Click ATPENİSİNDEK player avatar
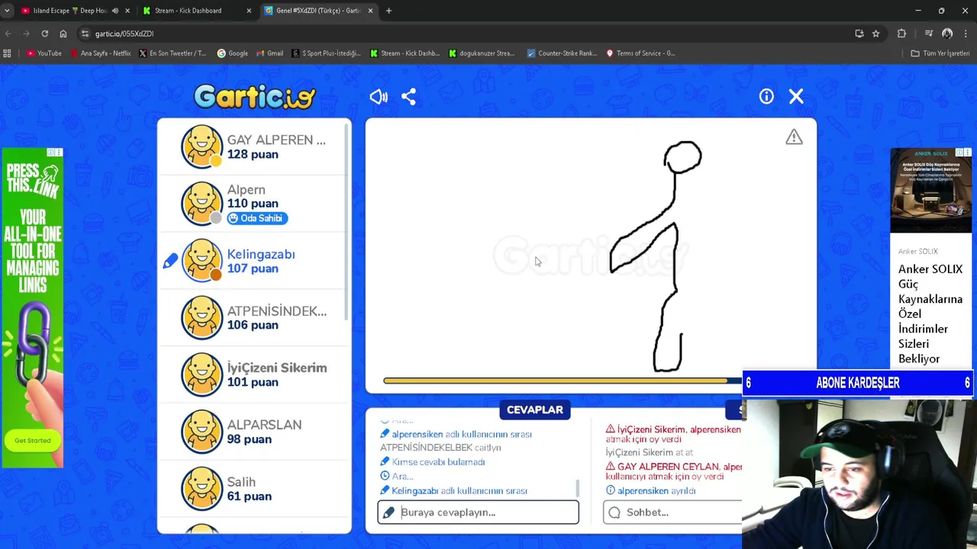 pyautogui.click(x=202, y=317)
